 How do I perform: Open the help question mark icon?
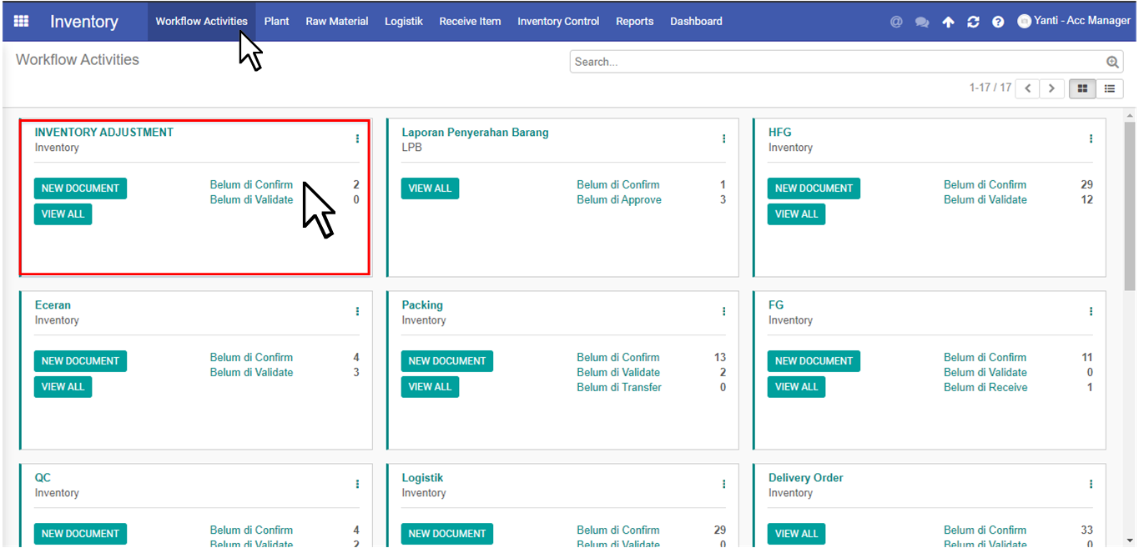point(998,23)
